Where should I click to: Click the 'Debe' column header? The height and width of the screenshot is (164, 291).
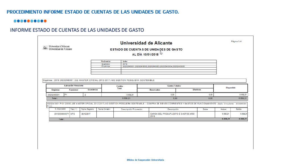coord(205,109)
